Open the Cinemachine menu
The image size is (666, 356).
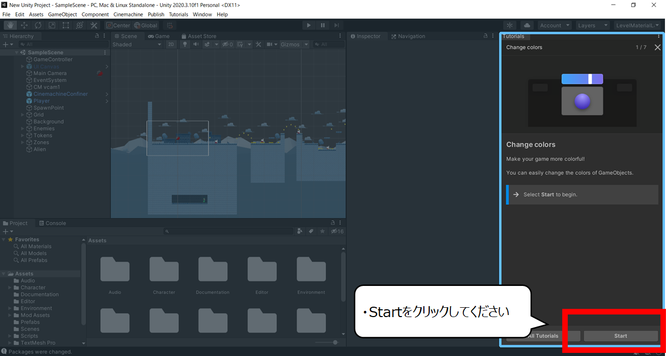pos(127,15)
